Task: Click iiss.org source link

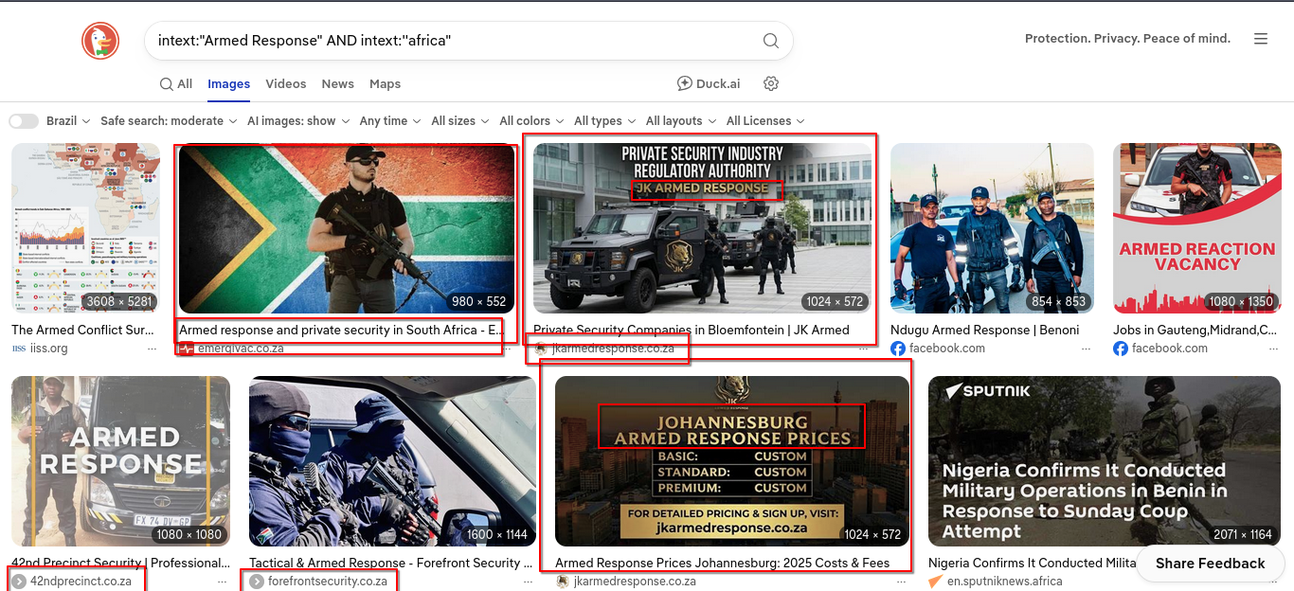Action: 49,349
